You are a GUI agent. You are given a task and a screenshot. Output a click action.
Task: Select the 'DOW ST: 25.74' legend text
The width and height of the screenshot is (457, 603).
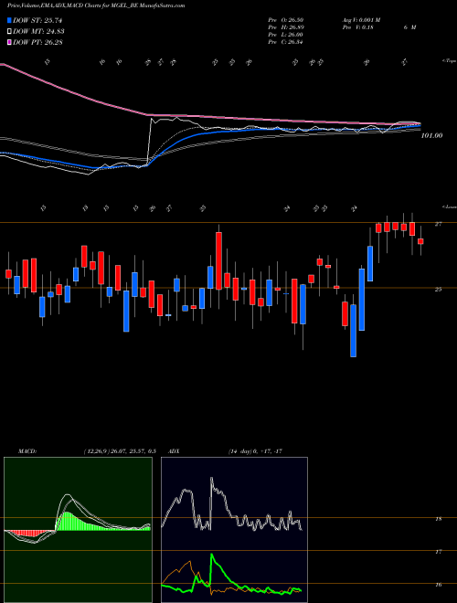[37, 20]
